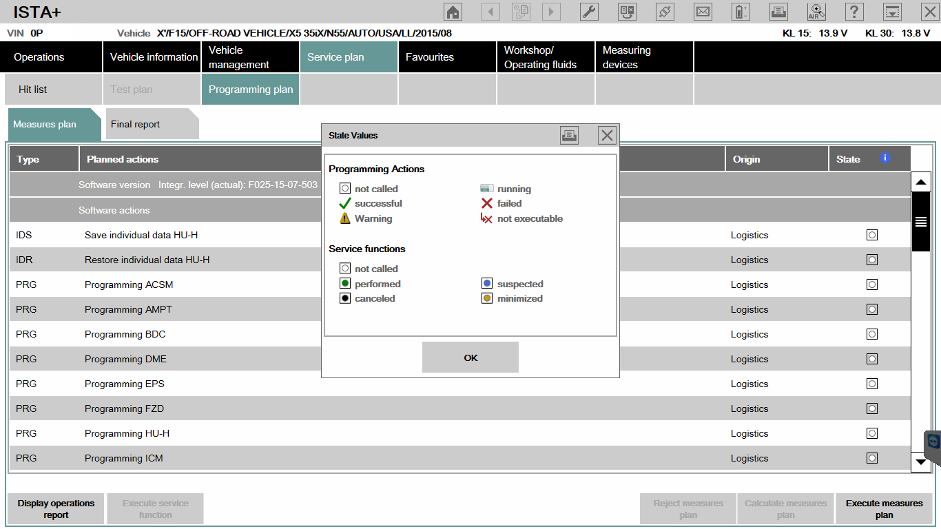Click the blue info icon beside State
Screen dimensions: 941x529
pos(885,158)
